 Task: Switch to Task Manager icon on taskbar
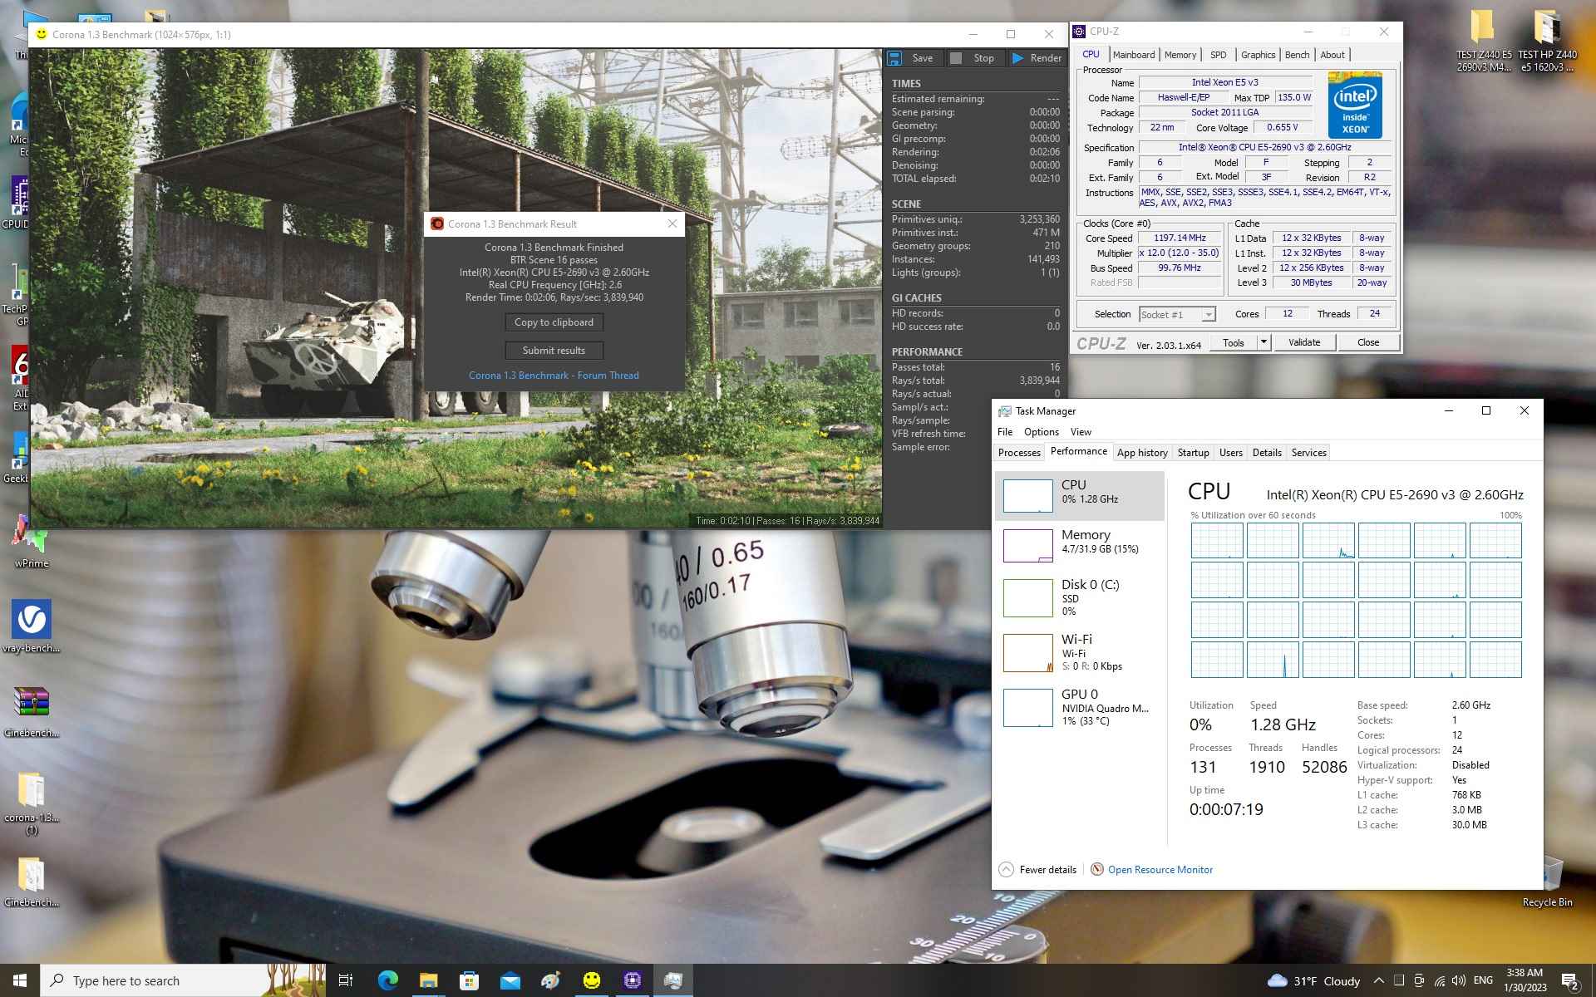click(672, 980)
